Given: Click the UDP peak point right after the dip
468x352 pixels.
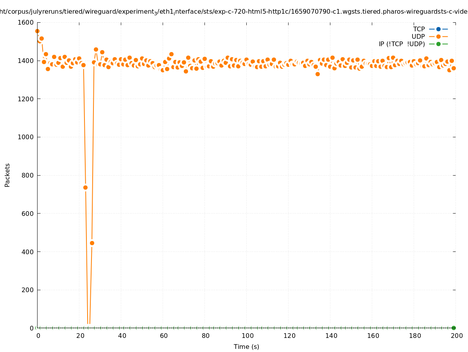Looking at the screenshot, I should [x=96, y=50].
